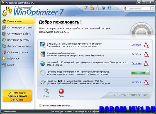Go to Избранное in sidebar
Screen dimensions: 156x114
[x=17, y=59]
